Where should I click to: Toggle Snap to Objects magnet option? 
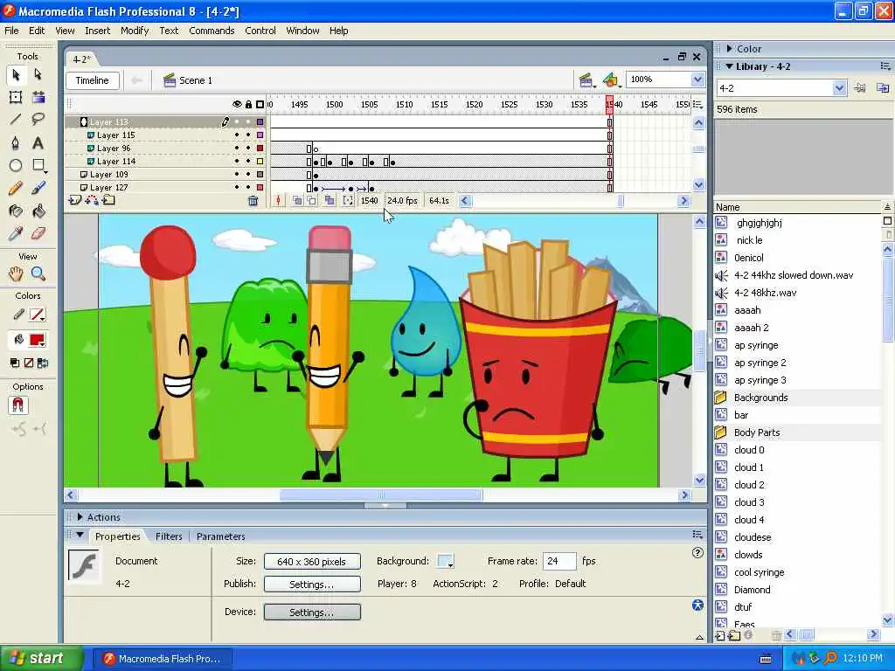(x=18, y=405)
